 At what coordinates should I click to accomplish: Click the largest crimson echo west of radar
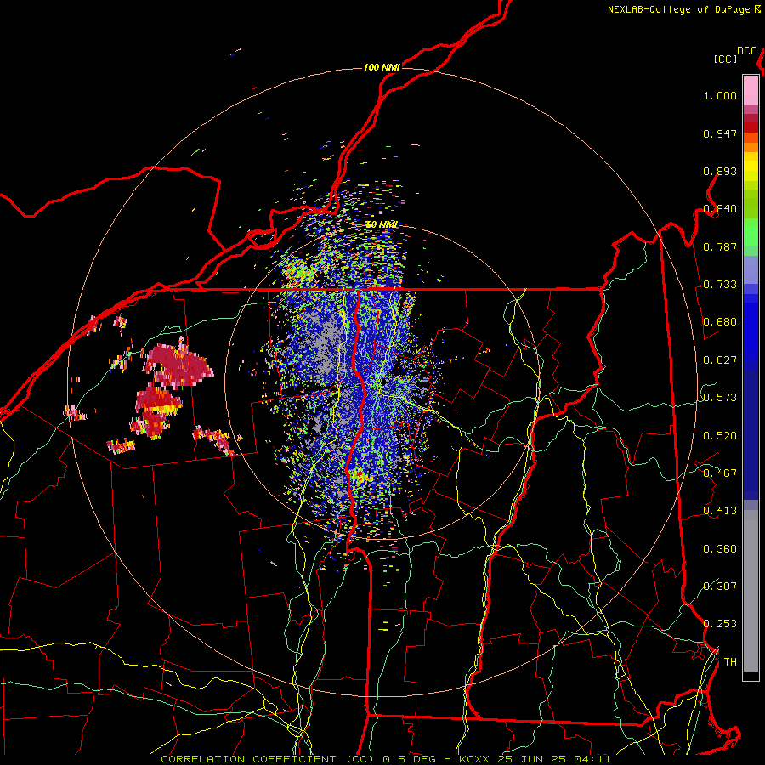point(178,365)
